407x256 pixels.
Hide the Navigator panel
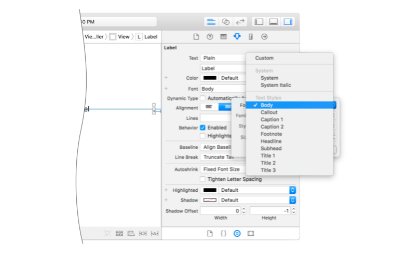pyautogui.click(x=259, y=22)
